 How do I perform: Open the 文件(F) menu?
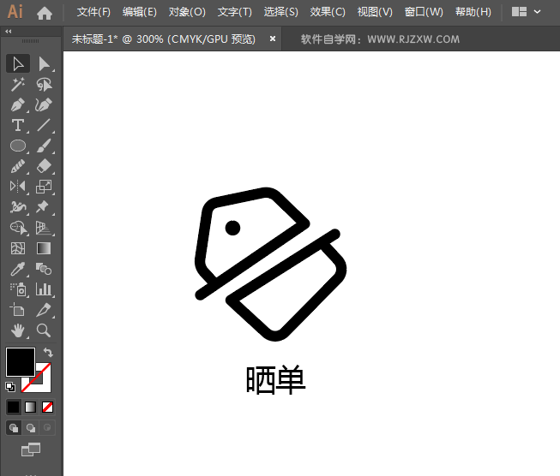coord(93,12)
